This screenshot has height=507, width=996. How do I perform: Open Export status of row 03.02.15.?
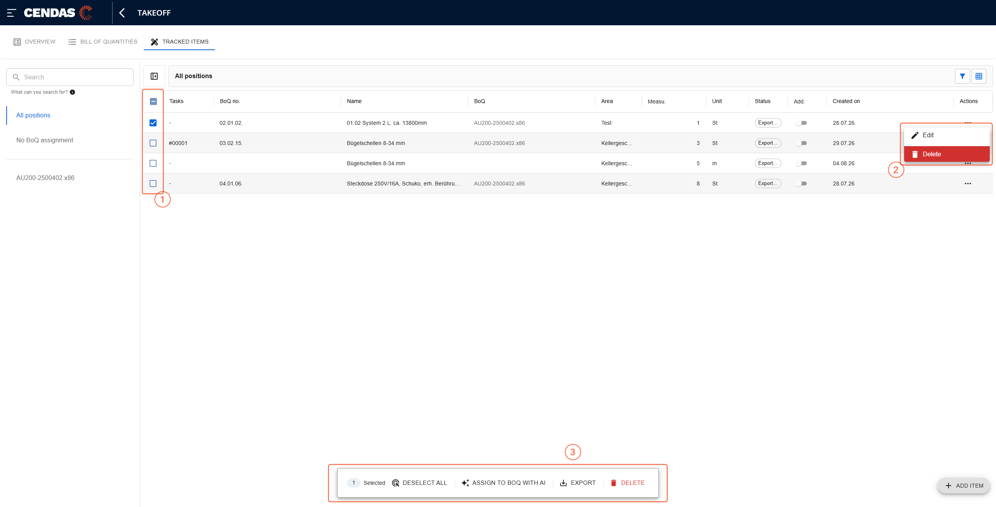tap(768, 143)
